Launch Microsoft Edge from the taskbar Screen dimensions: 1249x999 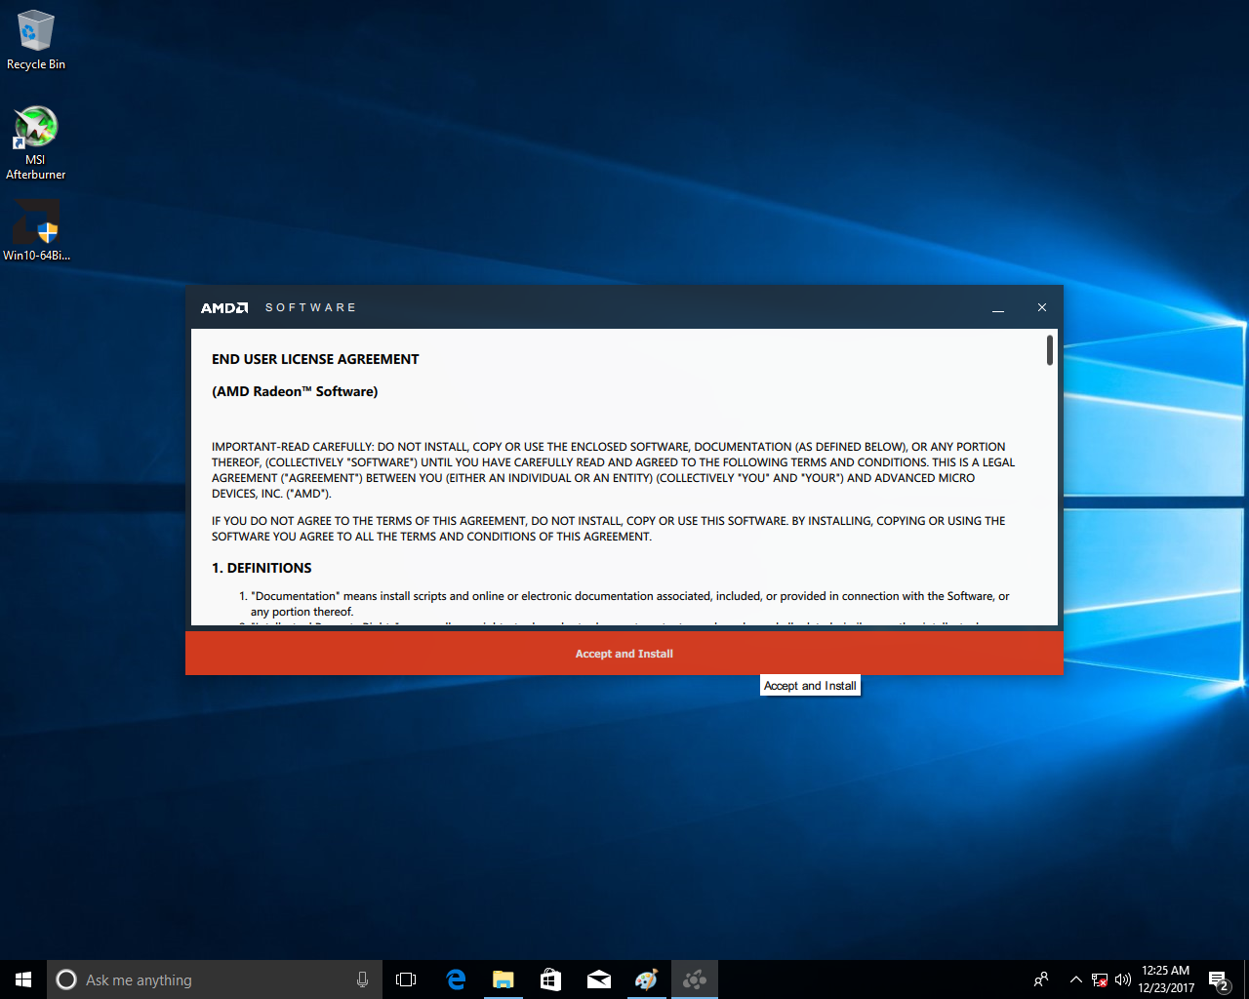point(456,979)
